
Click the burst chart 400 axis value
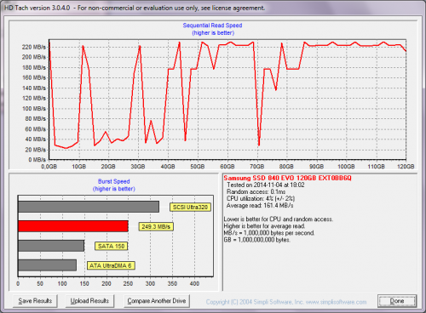point(194,283)
